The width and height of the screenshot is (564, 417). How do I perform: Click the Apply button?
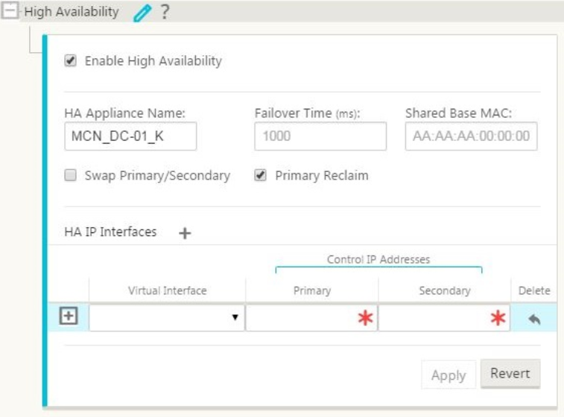coord(449,375)
